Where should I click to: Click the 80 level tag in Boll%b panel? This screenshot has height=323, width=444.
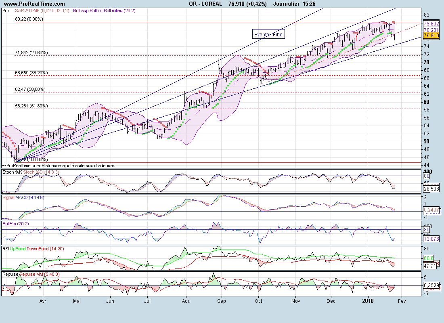427,229
